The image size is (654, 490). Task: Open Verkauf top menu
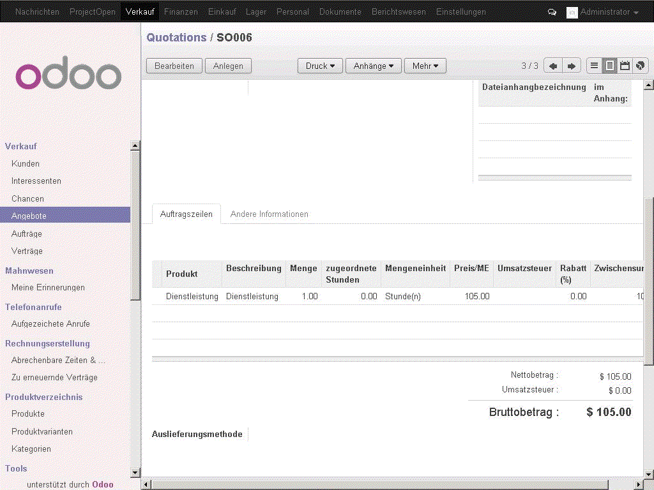coord(140,11)
